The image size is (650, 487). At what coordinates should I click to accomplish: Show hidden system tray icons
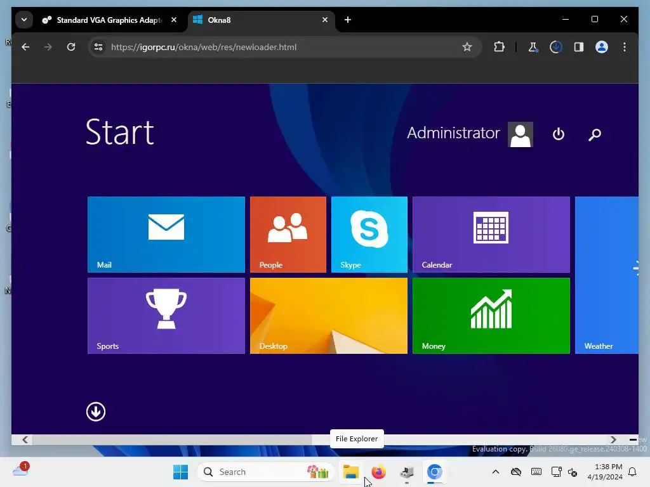(495, 472)
